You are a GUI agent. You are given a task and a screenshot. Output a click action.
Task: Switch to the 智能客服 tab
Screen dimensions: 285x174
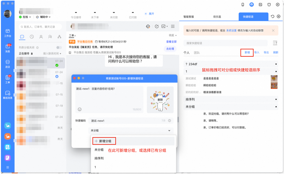coord(189,17)
